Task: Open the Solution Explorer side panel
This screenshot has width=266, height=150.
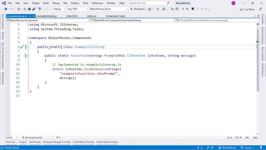Action: 263,35
